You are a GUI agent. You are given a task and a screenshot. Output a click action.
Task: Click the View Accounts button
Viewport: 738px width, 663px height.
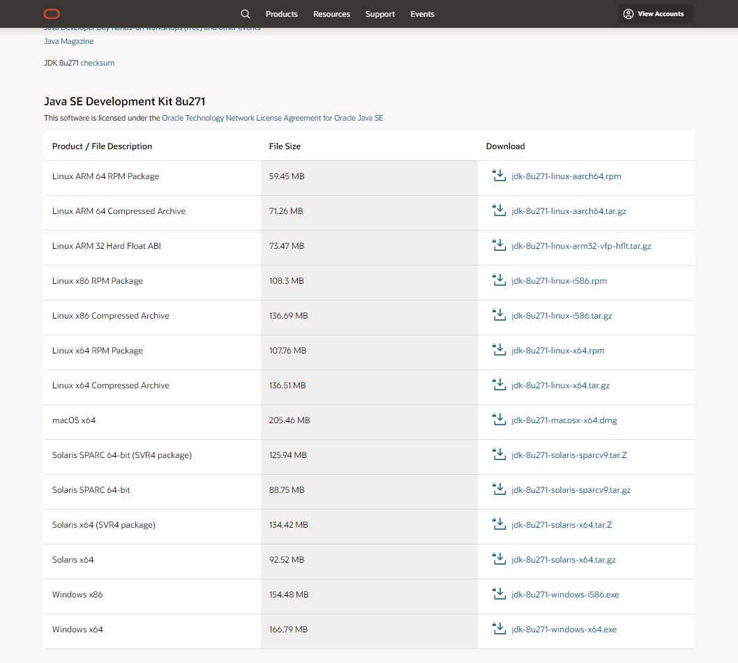coord(655,14)
